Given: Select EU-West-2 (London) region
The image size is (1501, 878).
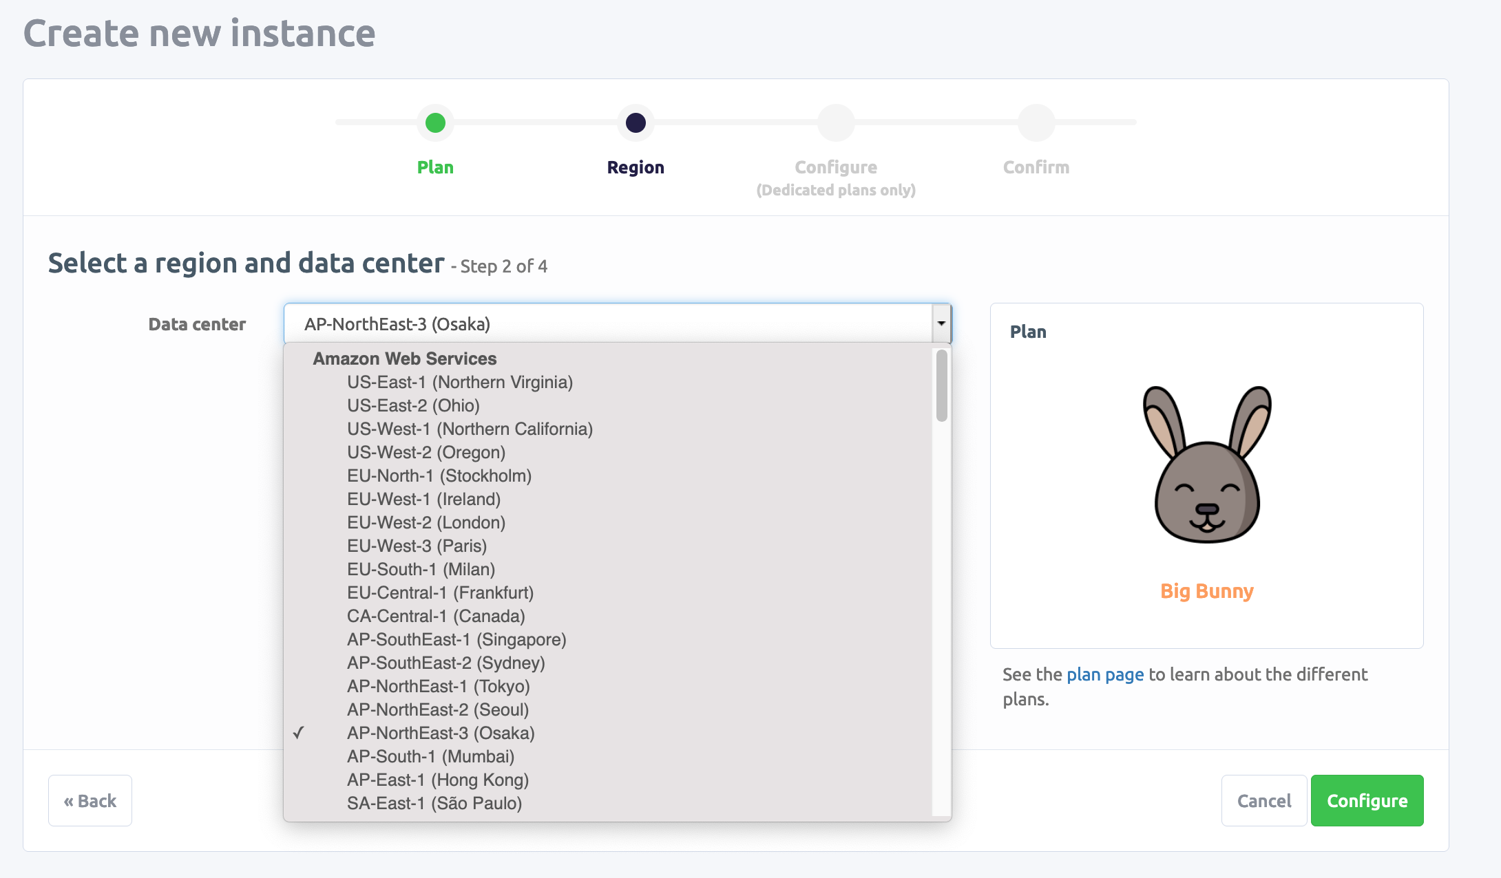Looking at the screenshot, I should (x=426, y=523).
